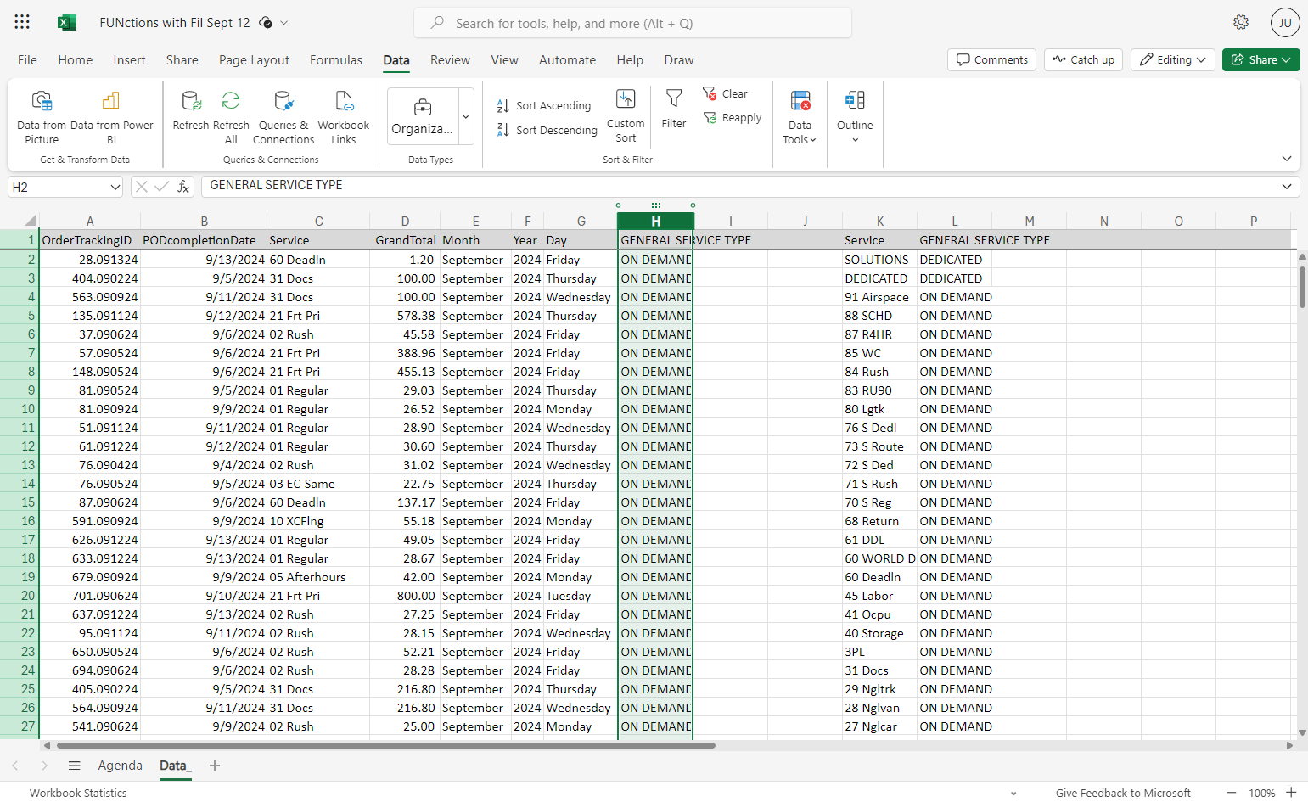Switch to the Agenda sheet
1308x802 pixels.
click(121, 766)
